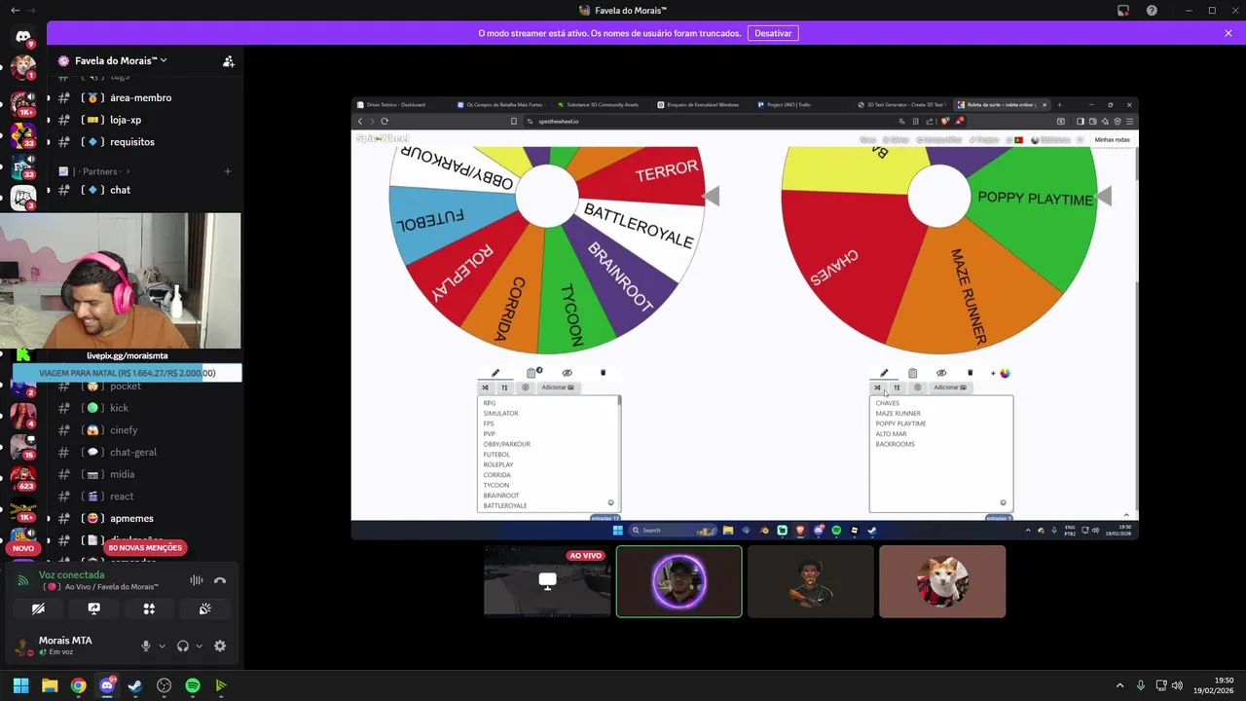Open the cinefy channel
The image size is (1246, 701).
click(x=124, y=430)
